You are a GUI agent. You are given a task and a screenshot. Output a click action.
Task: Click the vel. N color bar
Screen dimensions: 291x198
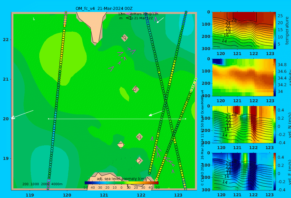pos(275,124)
